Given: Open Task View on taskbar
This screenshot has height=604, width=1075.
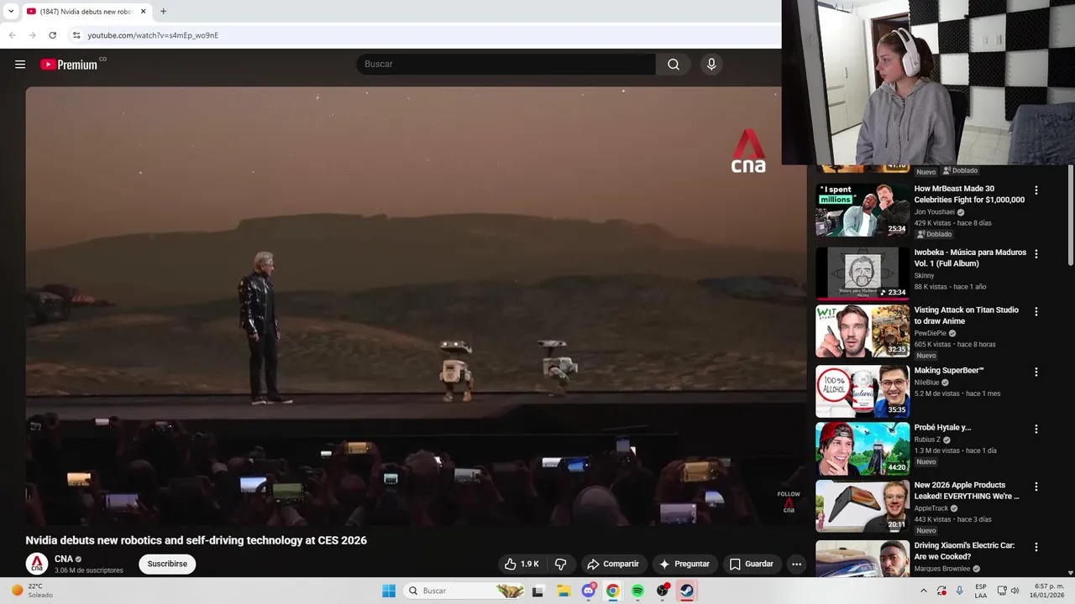Looking at the screenshot, I should 537,591.
